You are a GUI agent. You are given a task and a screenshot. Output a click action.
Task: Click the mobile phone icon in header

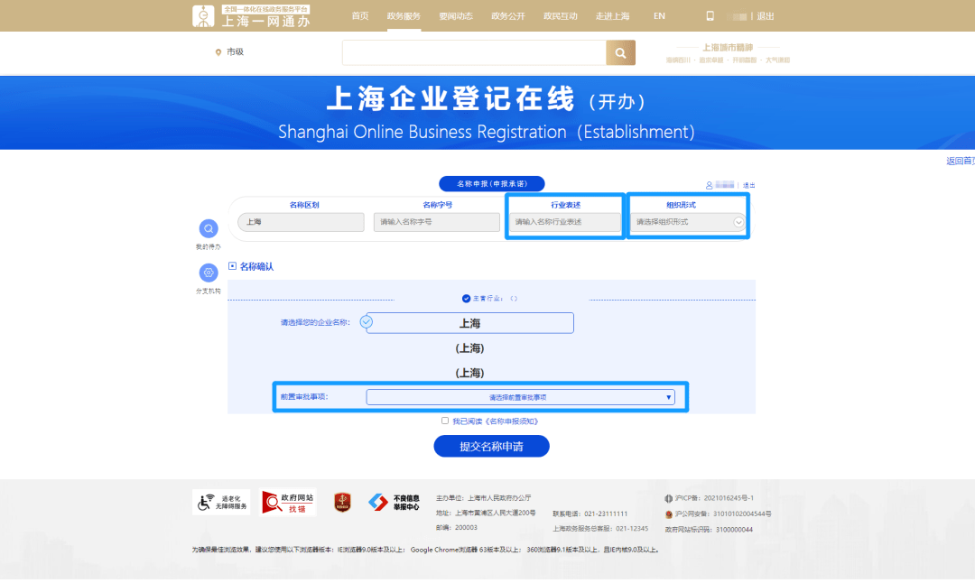[x=710, y=15]
